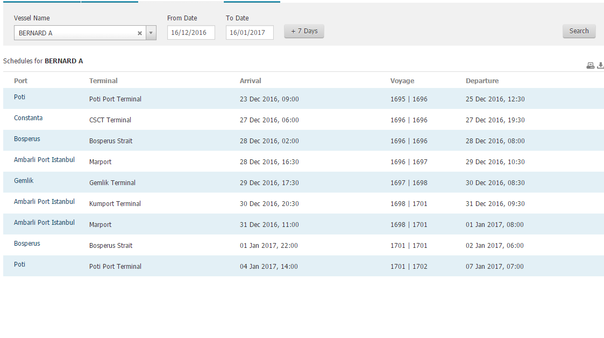Select arrival 04 Jan 2017, 14:00

pos(269,267)
